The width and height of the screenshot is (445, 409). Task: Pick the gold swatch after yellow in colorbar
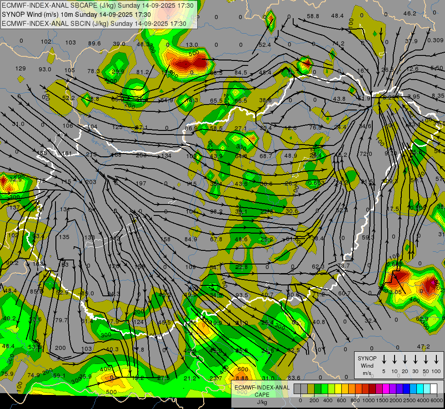[x=345, y=389]
